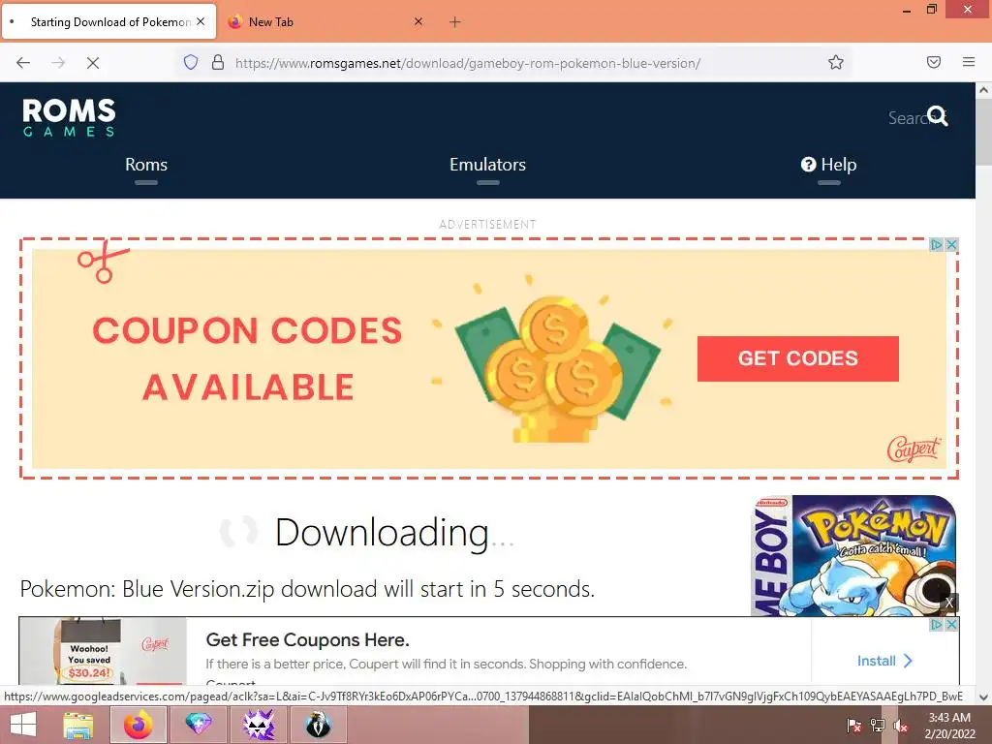This screenshot has height=744, width=992.
Task: Go forward with the browser forward arrow
Action: click(58, 63)
